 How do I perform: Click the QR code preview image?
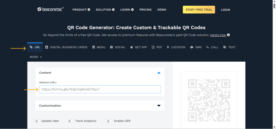(209, 100)
